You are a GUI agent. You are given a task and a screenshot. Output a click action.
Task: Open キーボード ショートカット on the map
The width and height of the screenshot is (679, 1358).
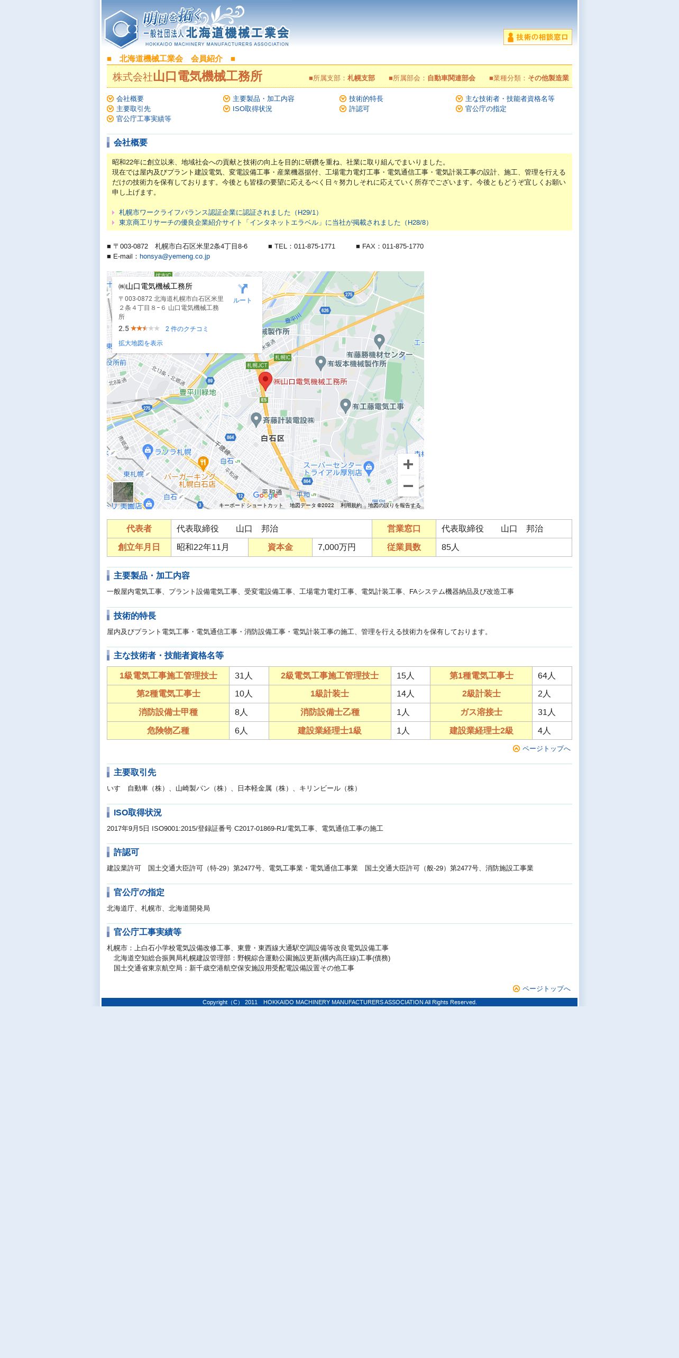[251, 506]
